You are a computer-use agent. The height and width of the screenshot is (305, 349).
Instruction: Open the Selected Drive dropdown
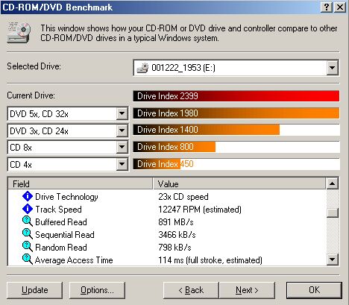click(x=333, y=68)
